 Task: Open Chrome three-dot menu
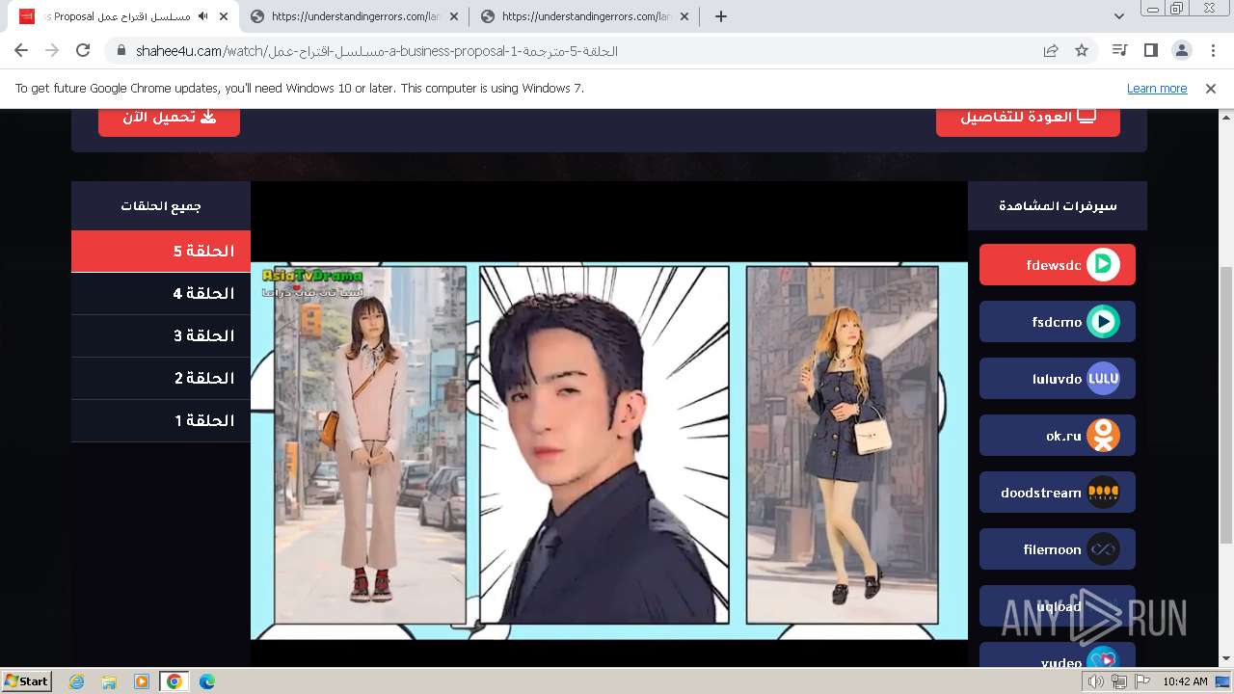point(1212,50)
